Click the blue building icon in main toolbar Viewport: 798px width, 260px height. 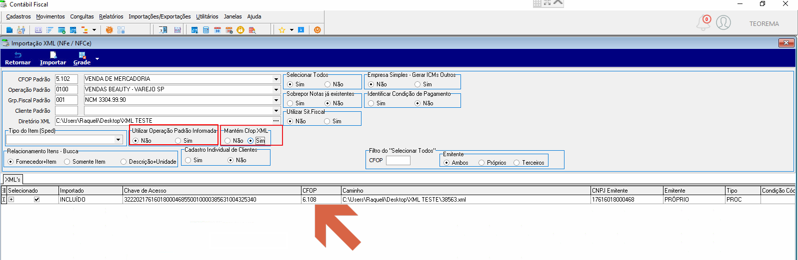[9, 30]
